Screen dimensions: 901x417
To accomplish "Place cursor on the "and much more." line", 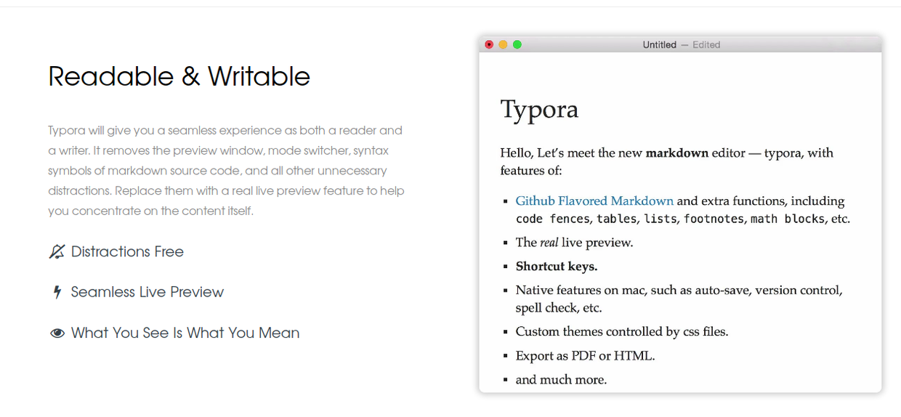I will pyautogui.click(x=561, y=380).
